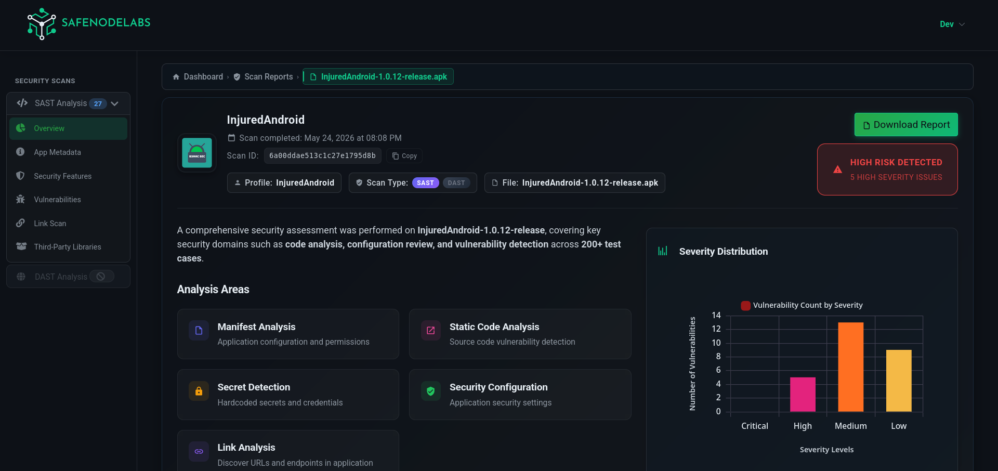The width and height of the screenshot is (998, 471).
Task: Click the Scan Type shield icon
Action: [359, 183]
